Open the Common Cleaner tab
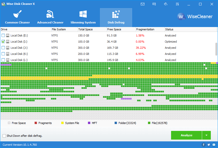The height and width of the screenshot is (148, 218). tap(17, 17)
